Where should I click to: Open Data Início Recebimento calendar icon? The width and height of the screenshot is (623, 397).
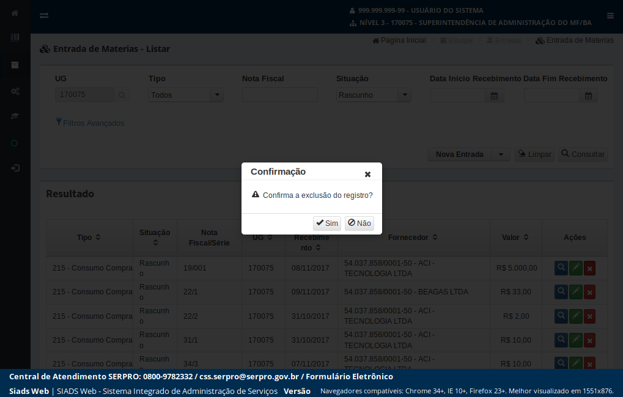(x=494, y=96)
